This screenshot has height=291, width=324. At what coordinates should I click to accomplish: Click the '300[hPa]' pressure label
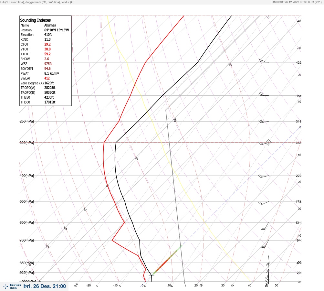coord(27,143)
